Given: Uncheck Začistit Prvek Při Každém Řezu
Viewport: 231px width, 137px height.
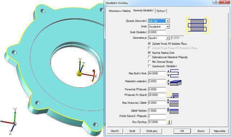Looking at the screenshot, I should (x=149, y=44).
